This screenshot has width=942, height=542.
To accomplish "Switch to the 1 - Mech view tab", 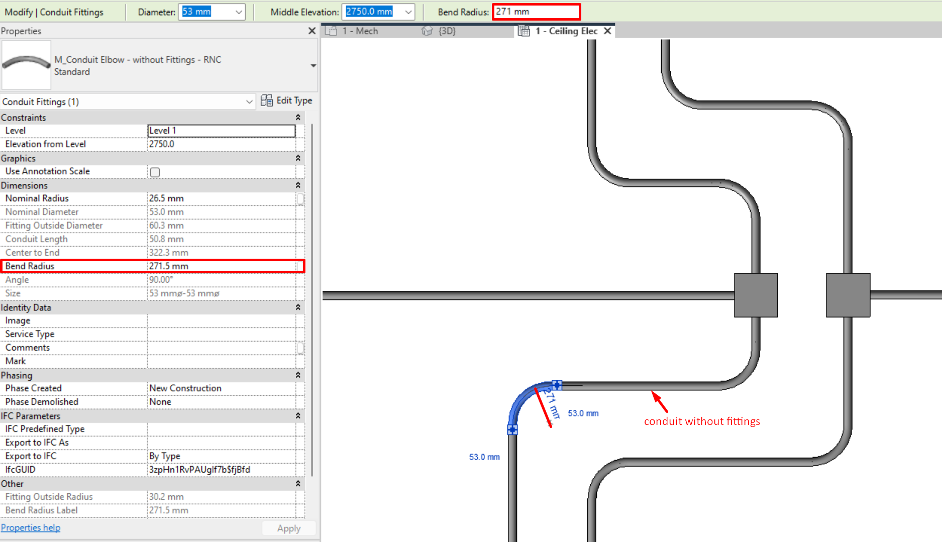I will point(360,31).
